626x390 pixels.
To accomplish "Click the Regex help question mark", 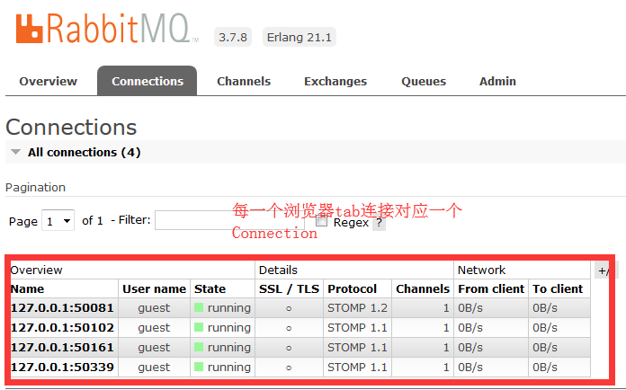I will click(379, 223).
